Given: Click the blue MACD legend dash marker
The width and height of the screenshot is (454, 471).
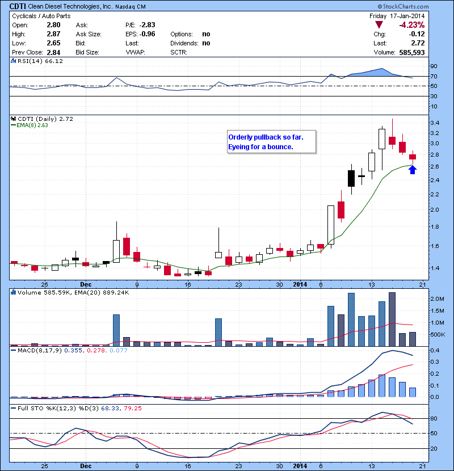Looking at the screenshot, I should click(13, 351).
